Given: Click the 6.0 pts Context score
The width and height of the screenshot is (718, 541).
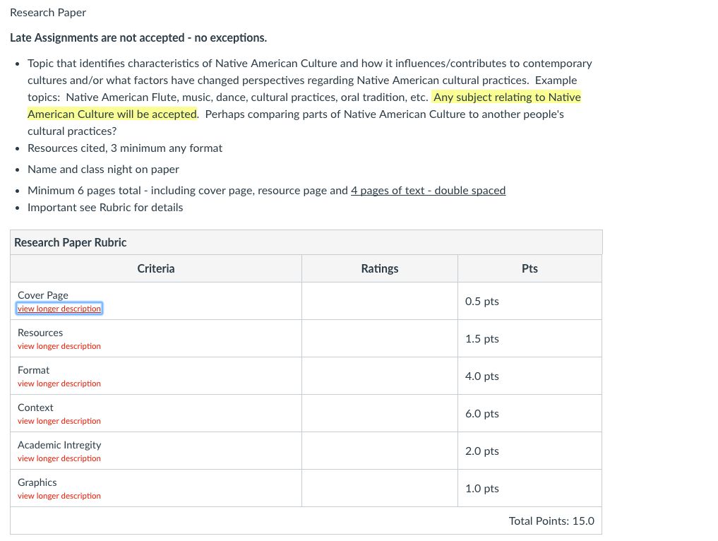Looking at the screenshot, I should tap(481, 414).
